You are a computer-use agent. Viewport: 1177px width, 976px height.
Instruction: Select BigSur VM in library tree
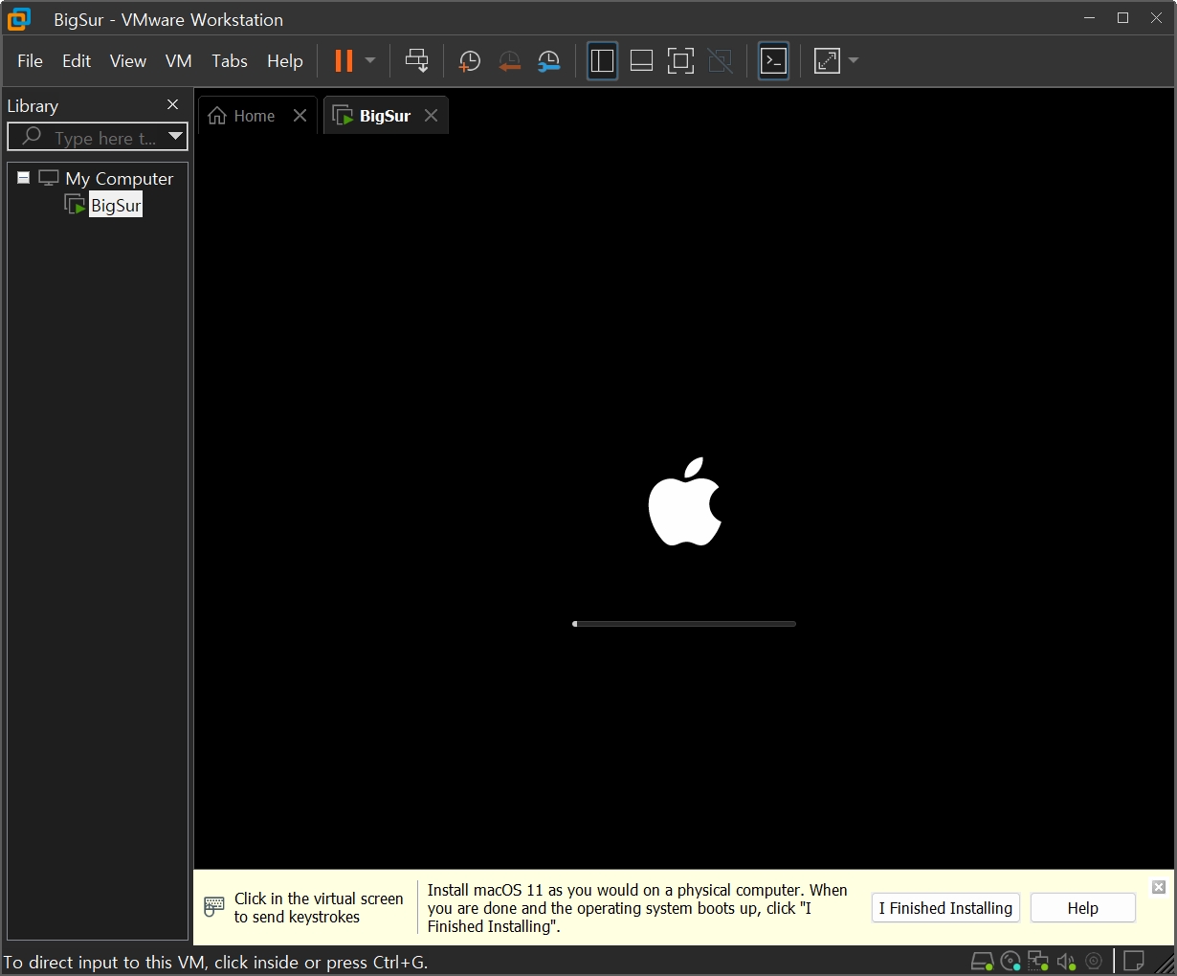[116, 205]
